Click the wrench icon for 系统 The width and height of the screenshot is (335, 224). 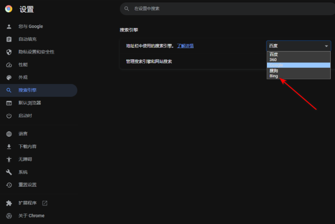coord(9,172)
